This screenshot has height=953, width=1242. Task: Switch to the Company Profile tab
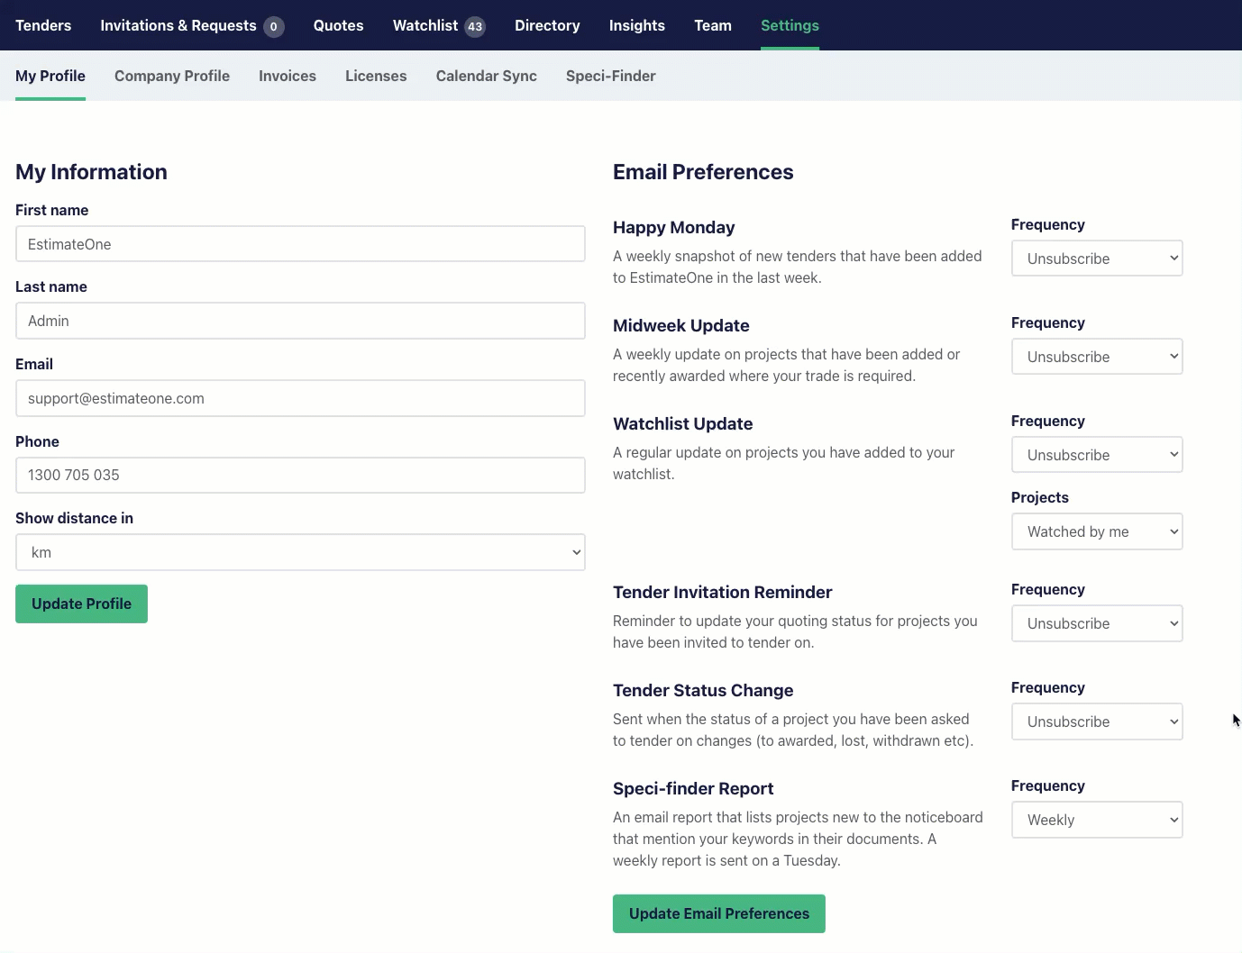click(172, 76)
